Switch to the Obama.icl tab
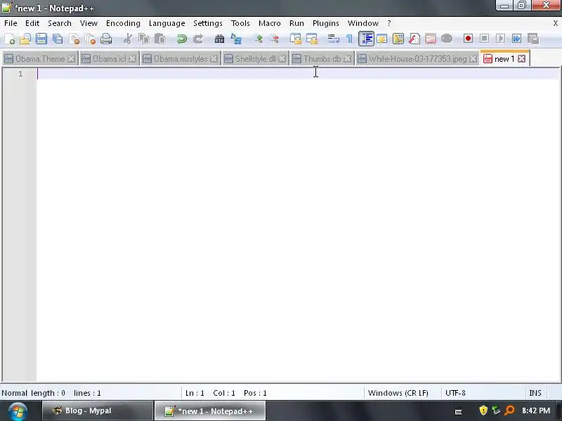The width and height of the screenshot is (562, 421). [110, 59]
